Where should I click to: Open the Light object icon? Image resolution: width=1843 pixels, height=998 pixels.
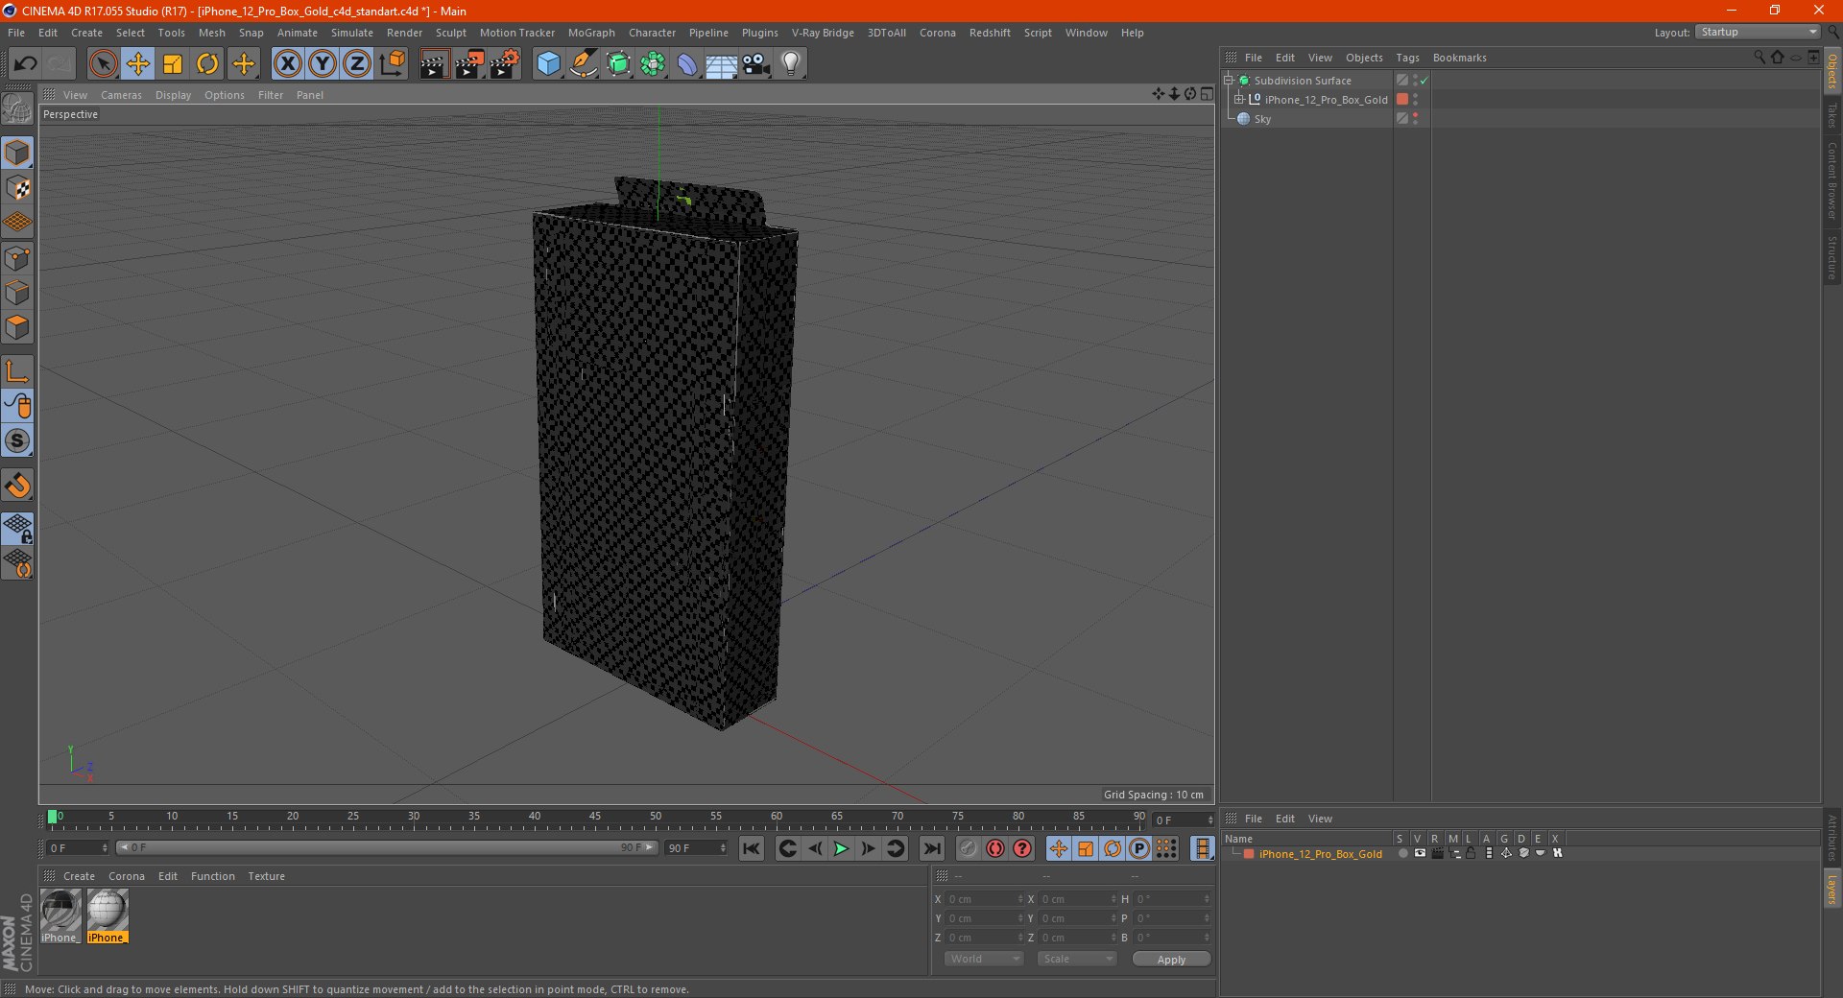pos(790,64)
